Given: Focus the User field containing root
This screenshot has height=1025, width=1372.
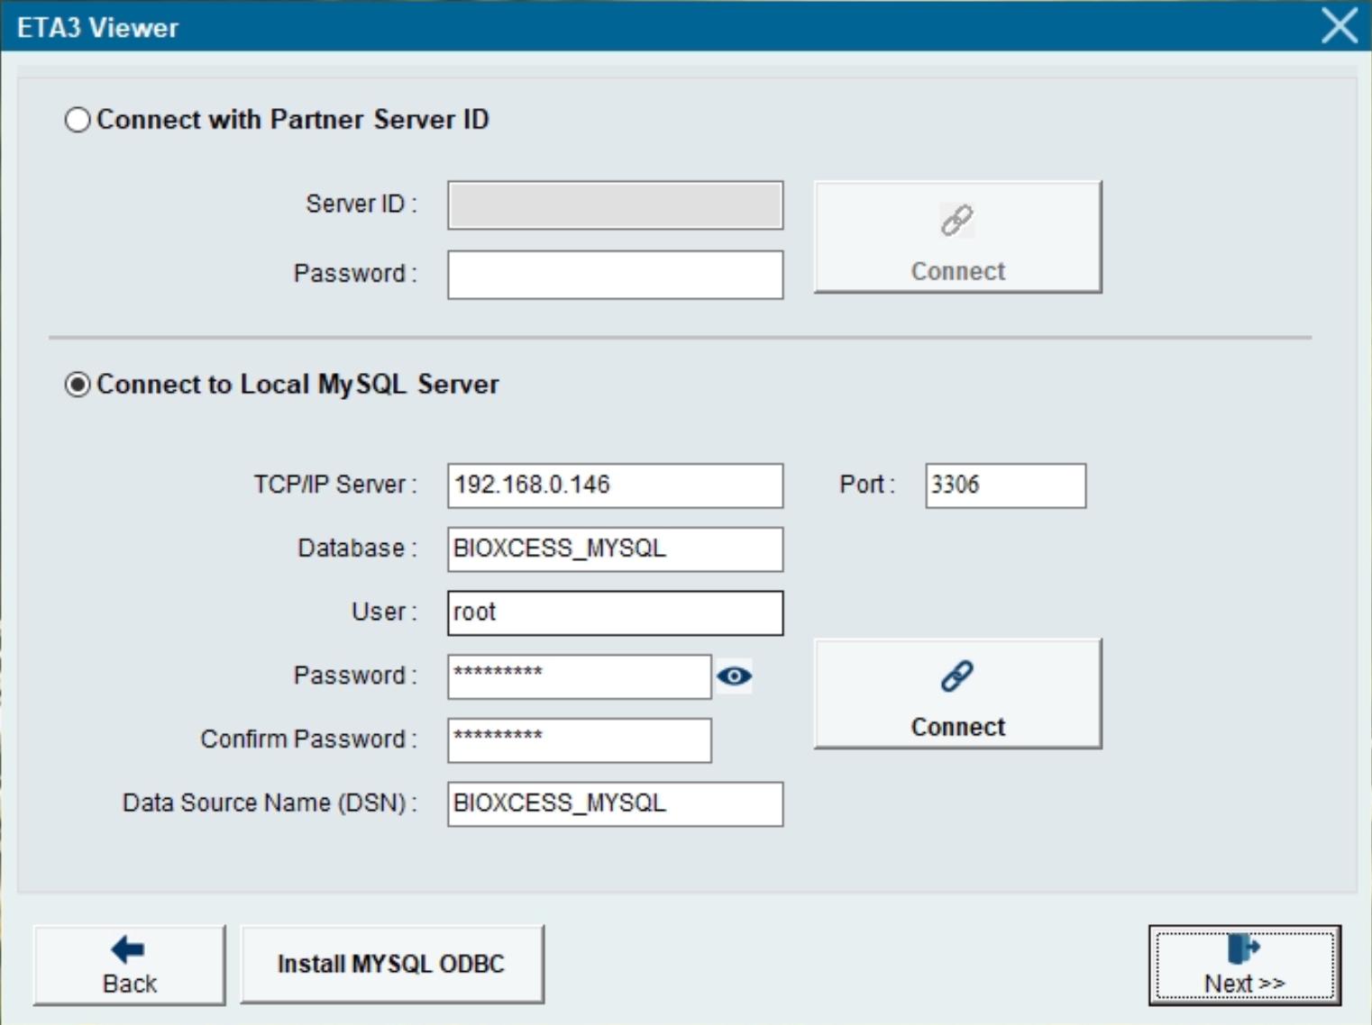Looking at the screenshot, I should 615,612.
